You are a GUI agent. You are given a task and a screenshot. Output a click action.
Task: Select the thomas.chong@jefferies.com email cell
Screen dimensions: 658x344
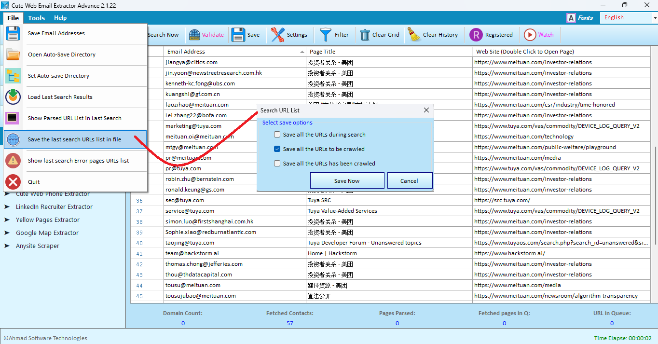[235, 264]
